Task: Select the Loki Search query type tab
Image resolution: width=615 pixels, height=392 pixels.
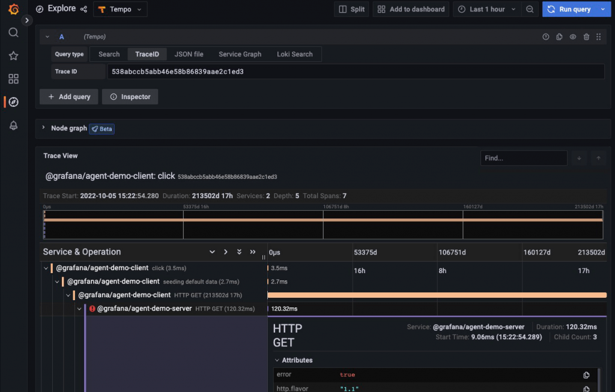Action: click(x=294, y=54)
